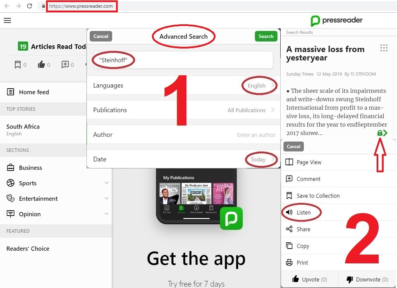Downvote the article
The height and width of the screenshot is (288, 397).
[367, 279]
